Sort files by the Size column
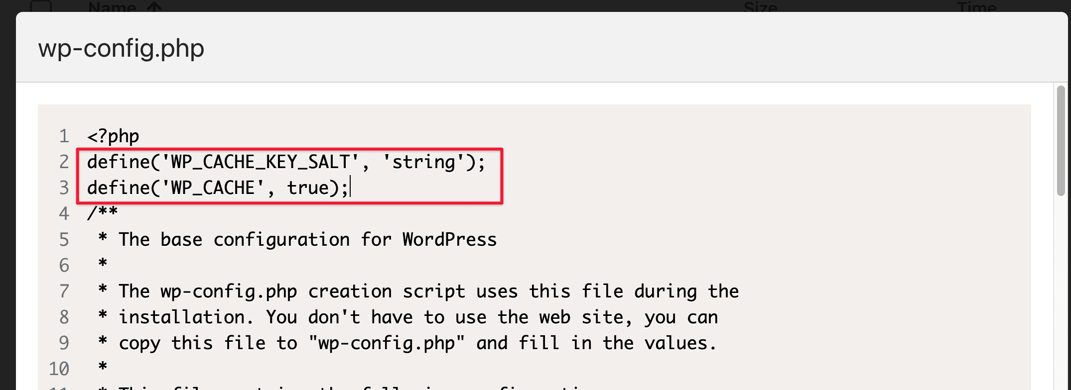The height and width of the screenshot is (390, 1071). click(760, 7)
